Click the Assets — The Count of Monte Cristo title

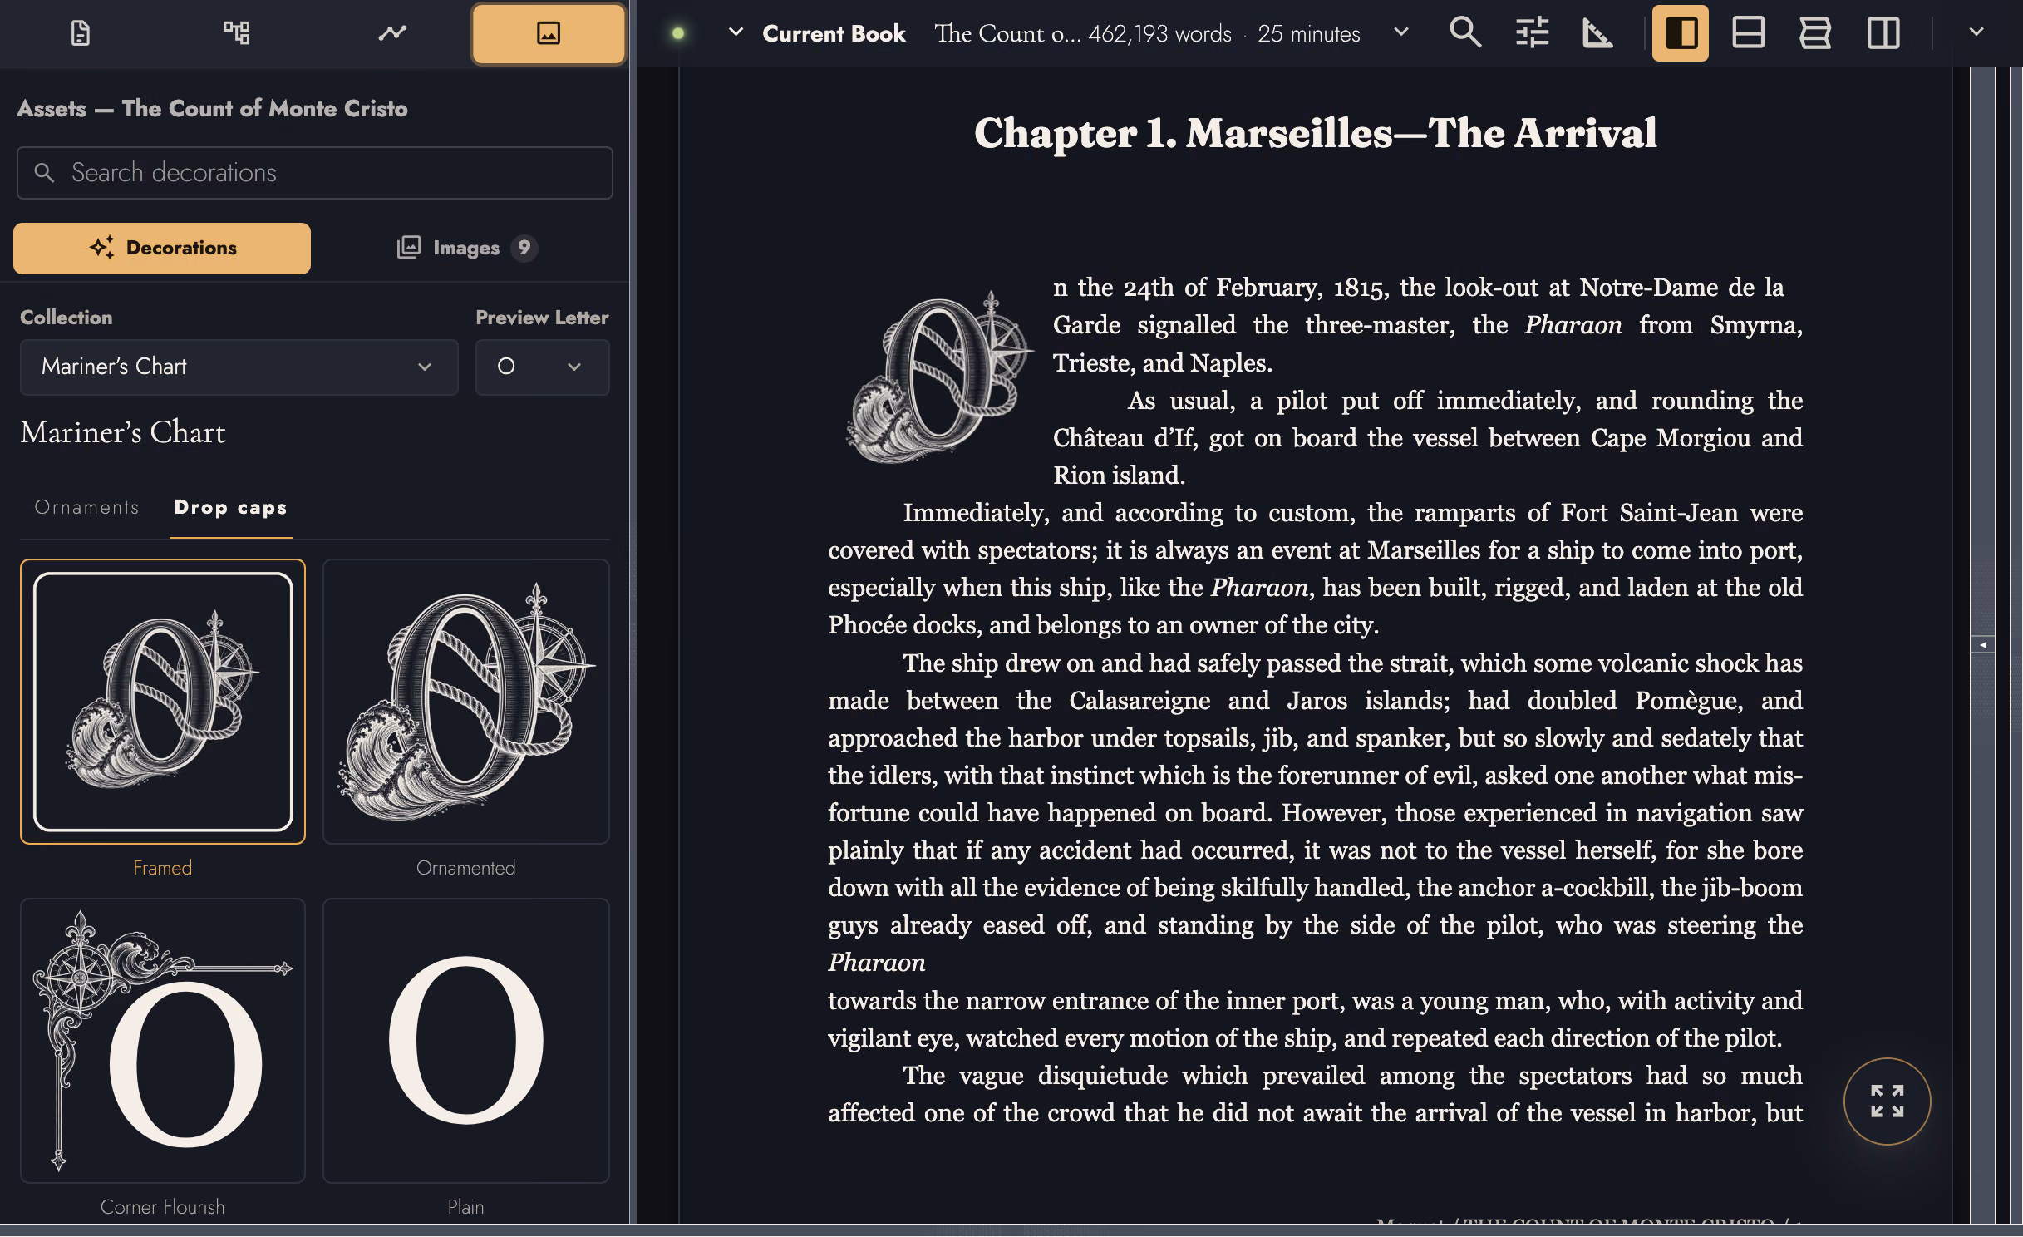(212, 109)
